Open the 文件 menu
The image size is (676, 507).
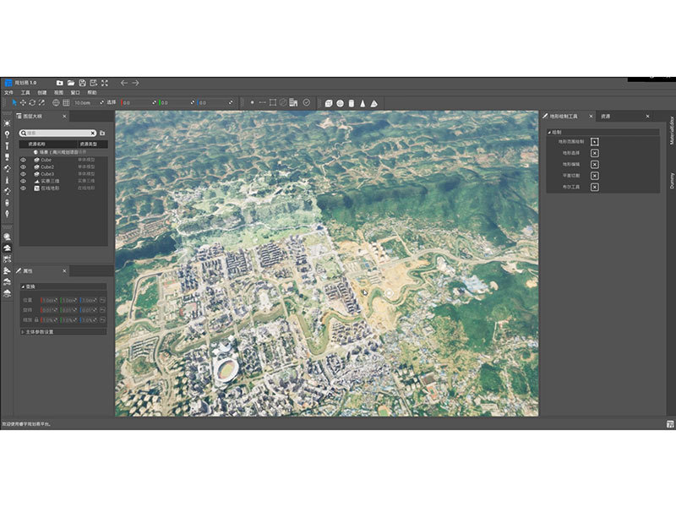pos(9,93)
